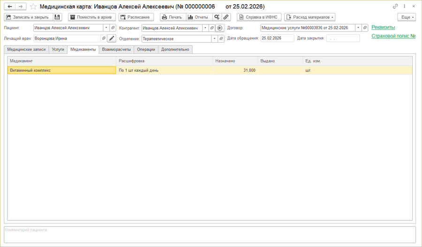Click the Назначено column header
The image size is (422, 247).
235,61
